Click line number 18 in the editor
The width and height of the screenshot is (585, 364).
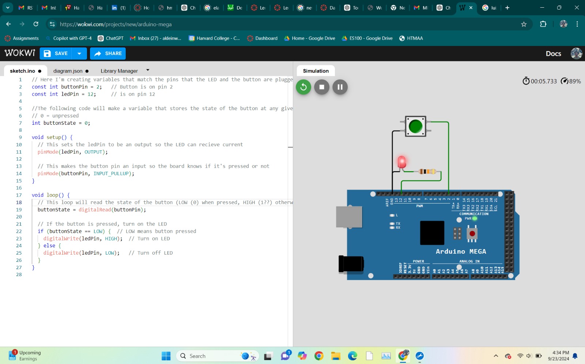click(19, 202)
